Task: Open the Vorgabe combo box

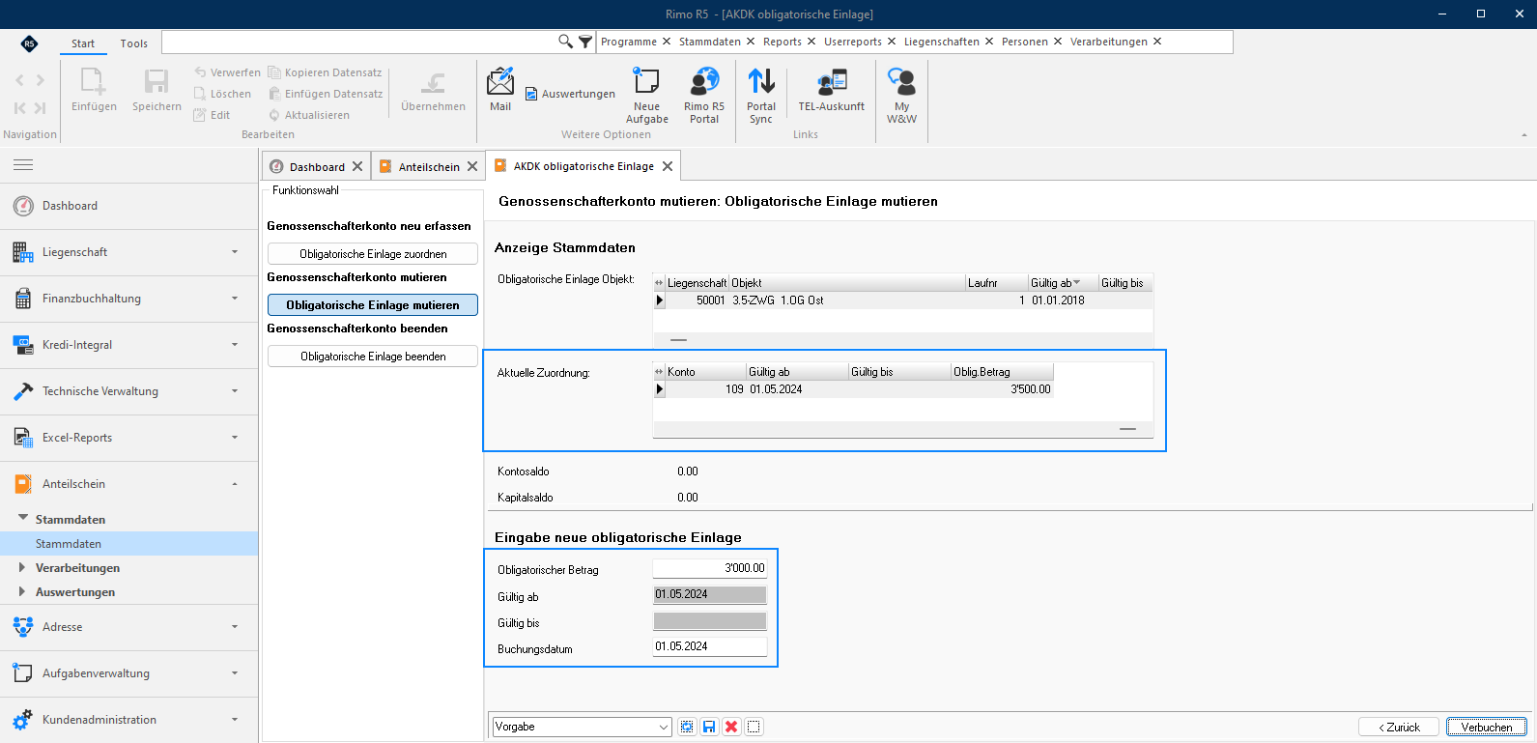Action: tap(583, 727)
